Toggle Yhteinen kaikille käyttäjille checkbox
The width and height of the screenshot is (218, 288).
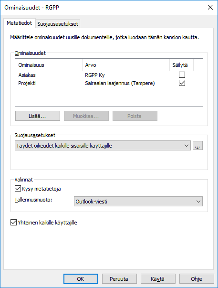[x=13, y=223]
